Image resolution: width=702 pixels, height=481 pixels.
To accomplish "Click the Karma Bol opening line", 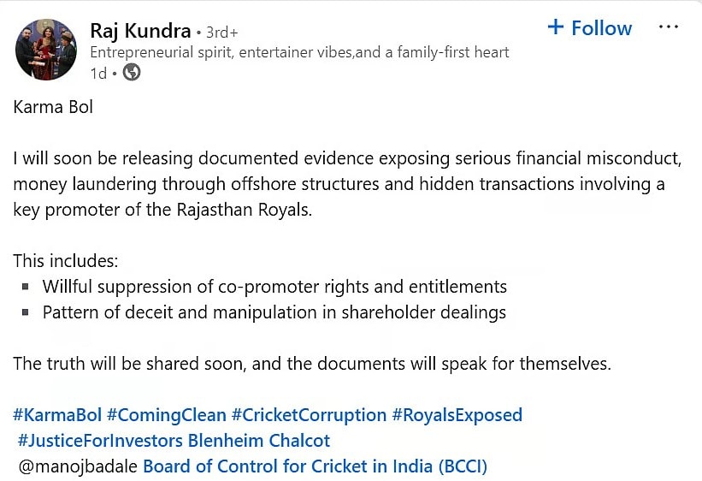I will (53, 107).
